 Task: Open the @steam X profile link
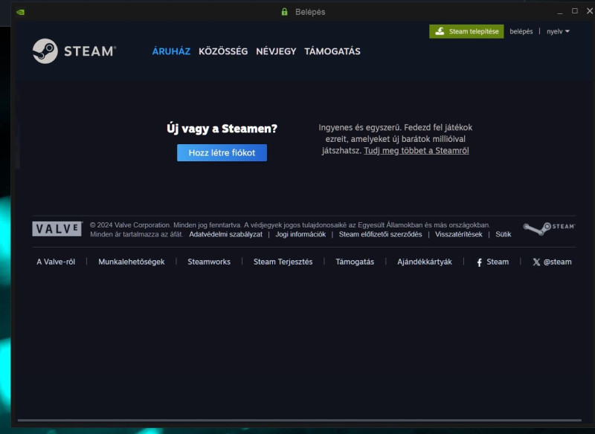[x=552, y=262]
